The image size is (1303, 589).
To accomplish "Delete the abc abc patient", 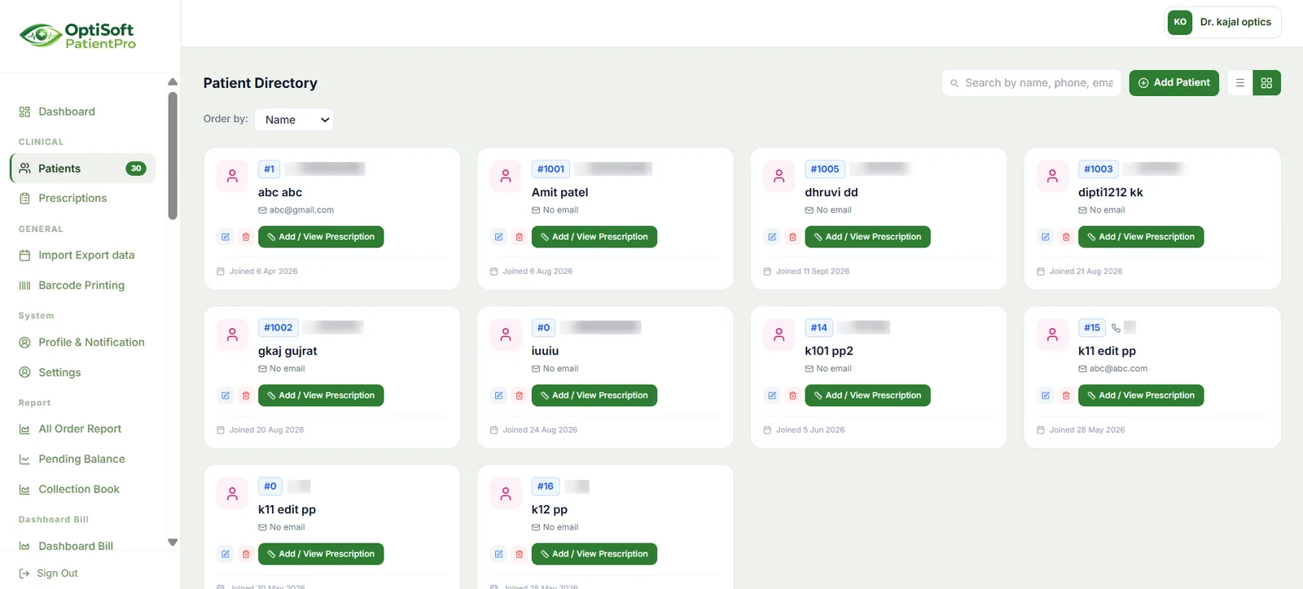I will click(x=246, y=237).
